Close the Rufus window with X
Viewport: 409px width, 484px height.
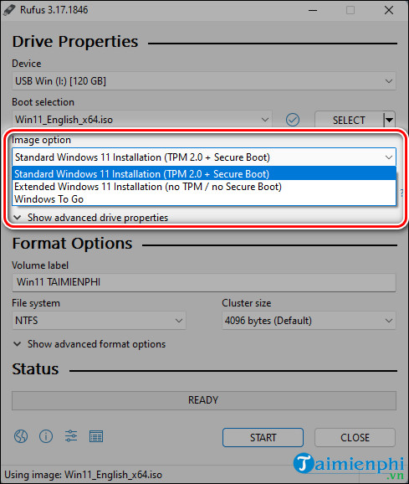tap(389, 10)
